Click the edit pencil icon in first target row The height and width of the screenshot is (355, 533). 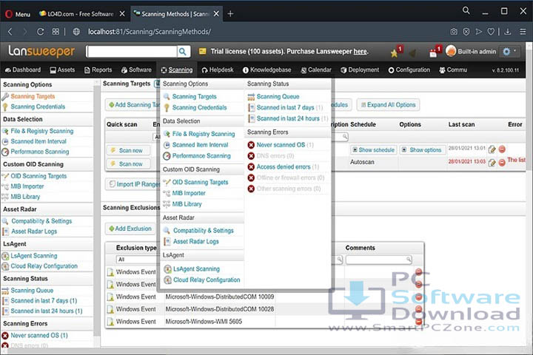pyautogui.click(x=492, y=149)
